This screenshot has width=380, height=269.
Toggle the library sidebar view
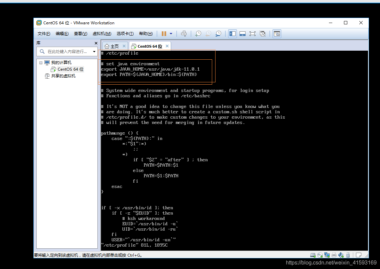[233, 34]
